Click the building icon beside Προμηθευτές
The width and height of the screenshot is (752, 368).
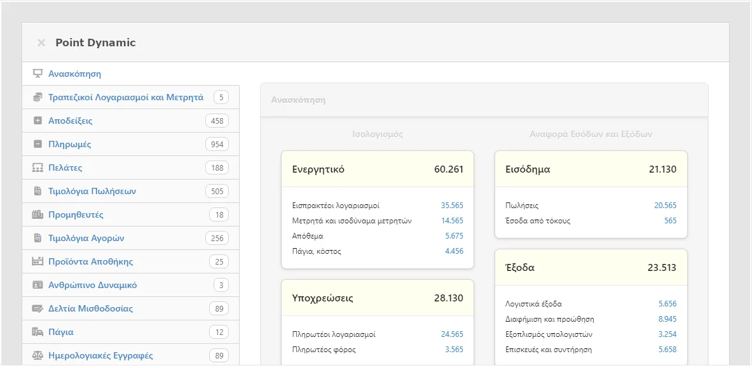point(38,214)
